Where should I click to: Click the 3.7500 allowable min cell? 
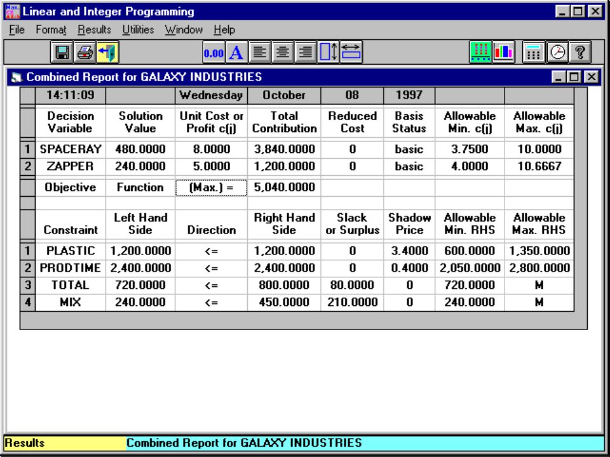[470, 149]
